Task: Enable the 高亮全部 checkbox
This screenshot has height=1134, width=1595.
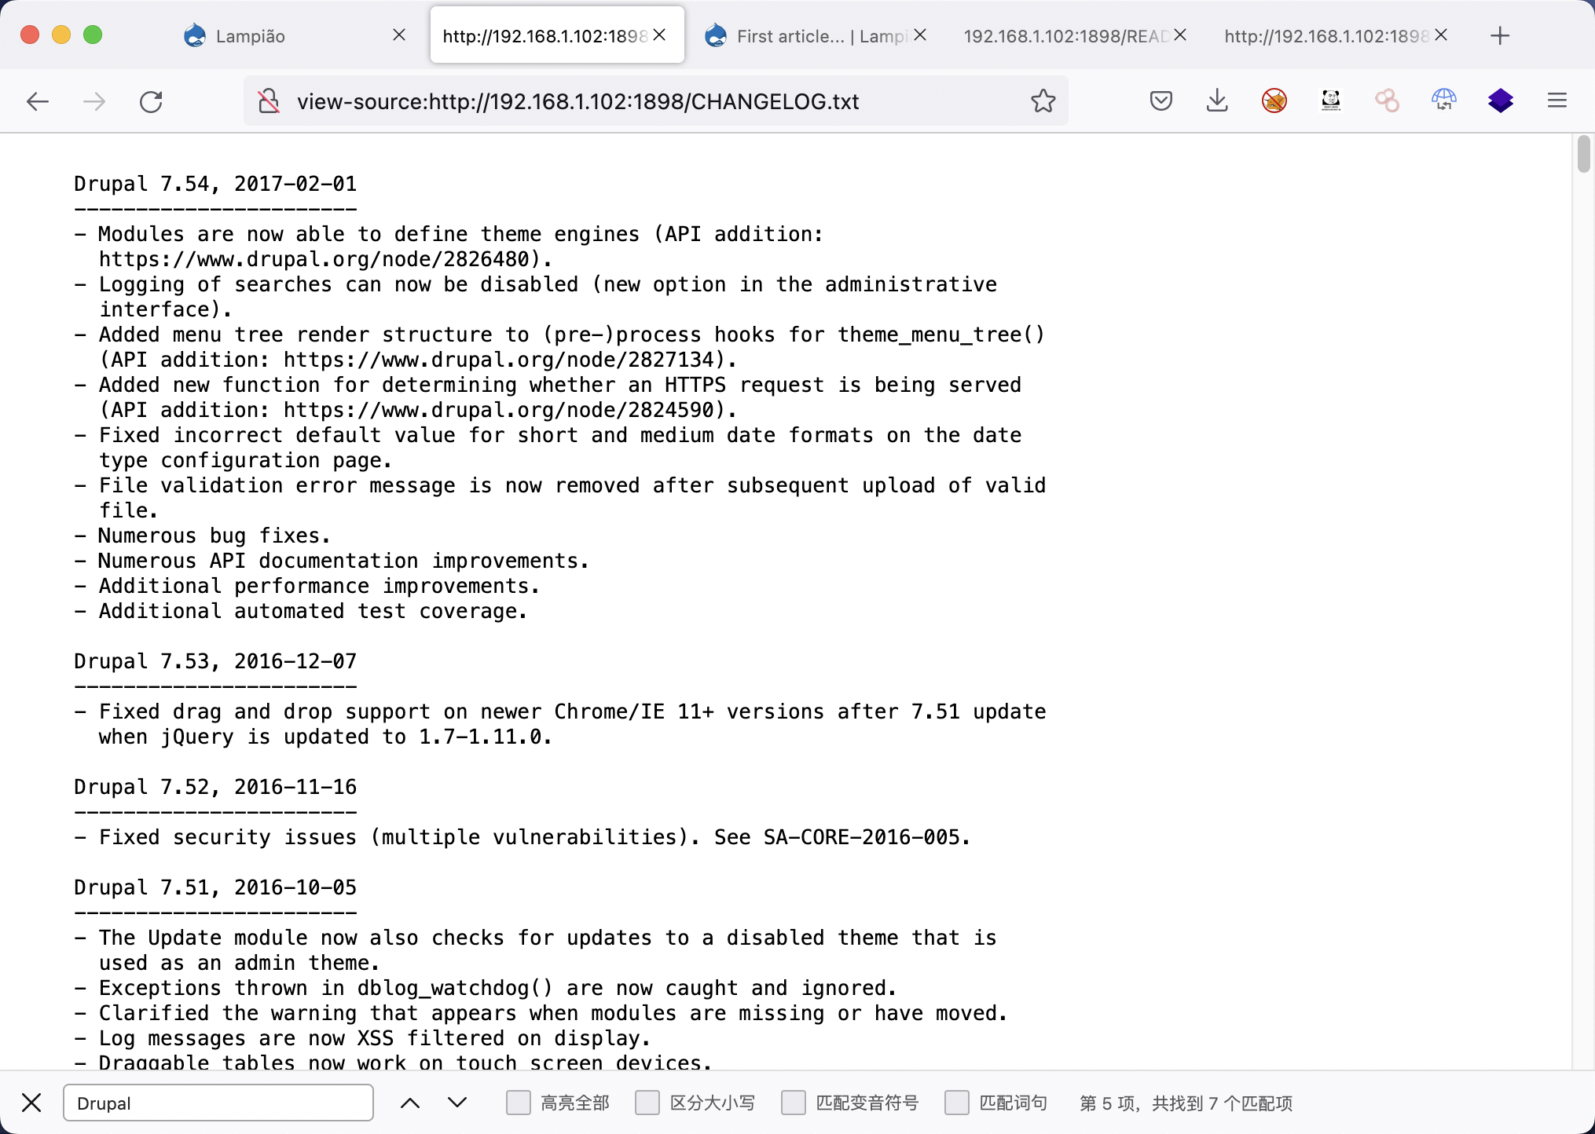Action: click(x=519, y=1103)
